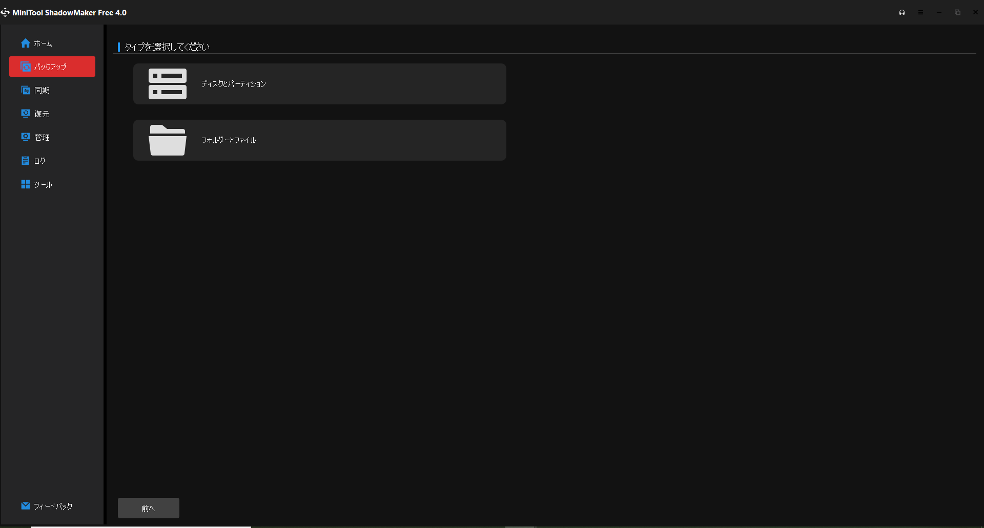This screenshot has height=528, width=984.
Task: Select the backup (バックアップ) sidebar icon
Action: (x=25, y=67)
